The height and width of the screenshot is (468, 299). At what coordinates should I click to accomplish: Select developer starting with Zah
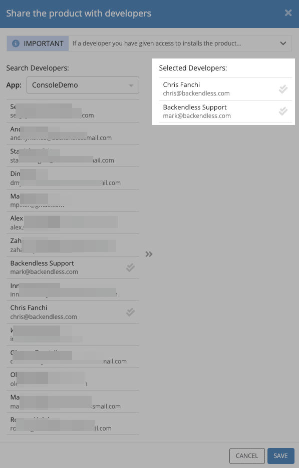pos(73,245)
